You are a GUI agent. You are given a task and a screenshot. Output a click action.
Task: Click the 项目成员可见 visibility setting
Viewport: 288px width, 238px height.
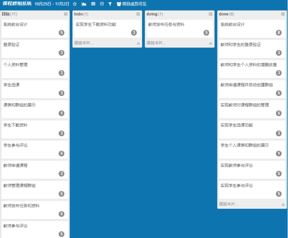click(132, 4)
